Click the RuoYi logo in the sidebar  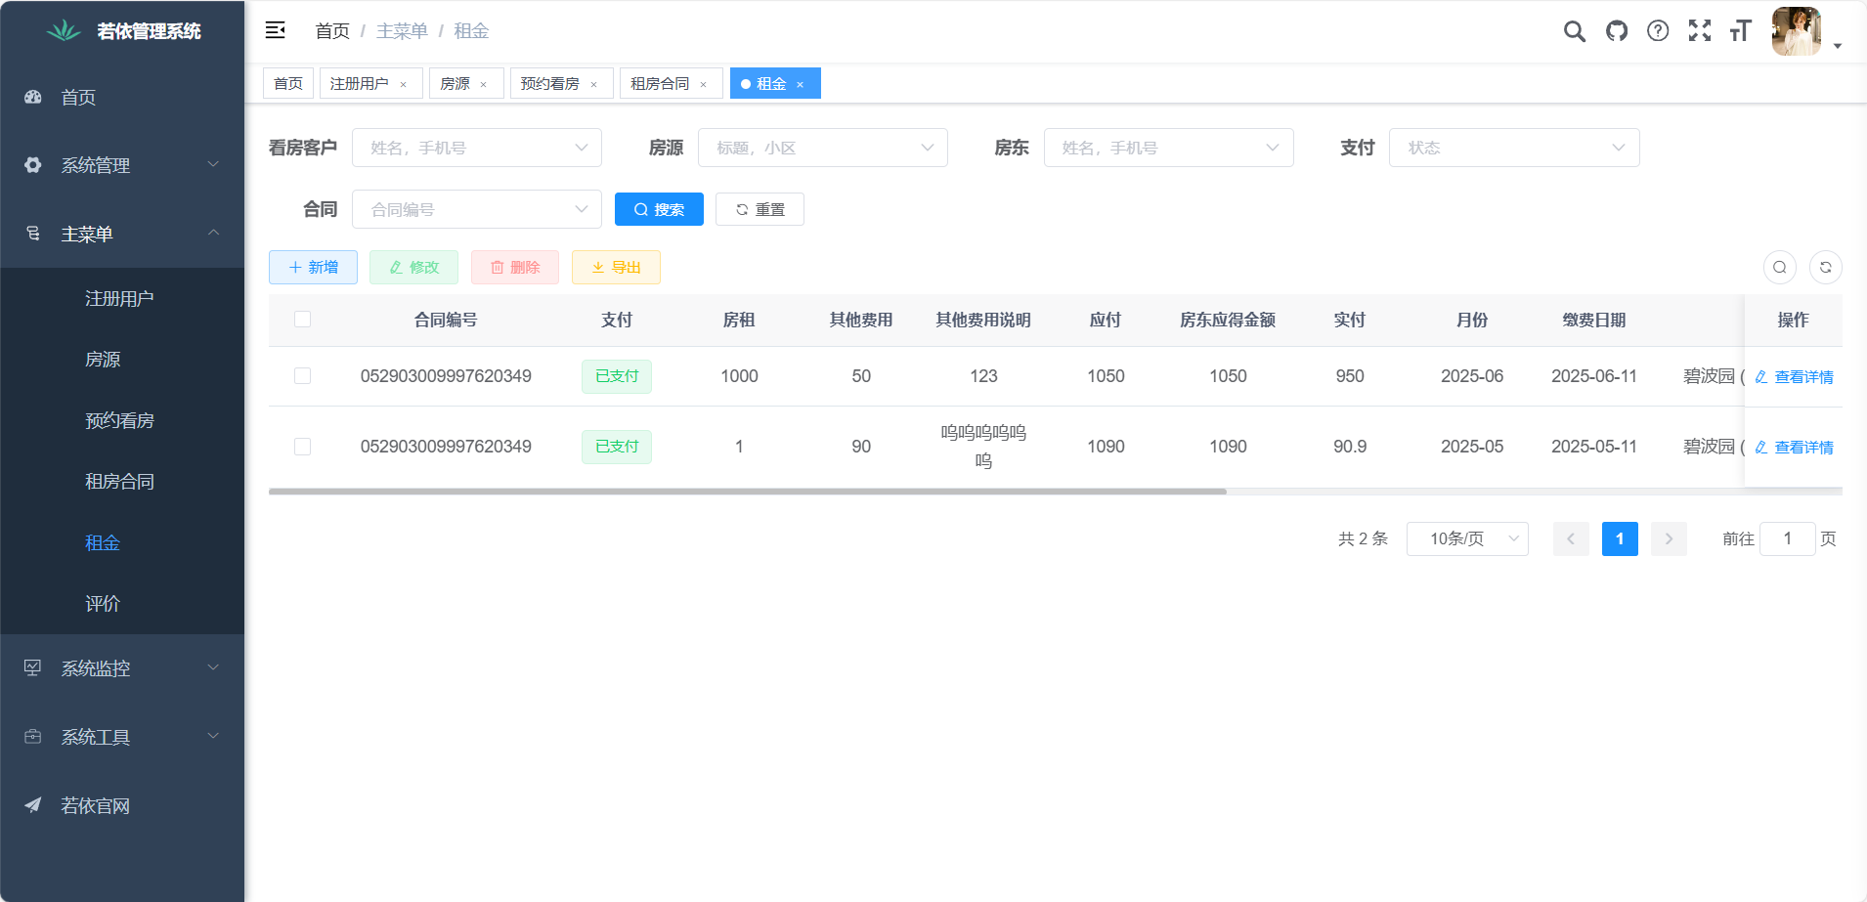tap(64, 31)
